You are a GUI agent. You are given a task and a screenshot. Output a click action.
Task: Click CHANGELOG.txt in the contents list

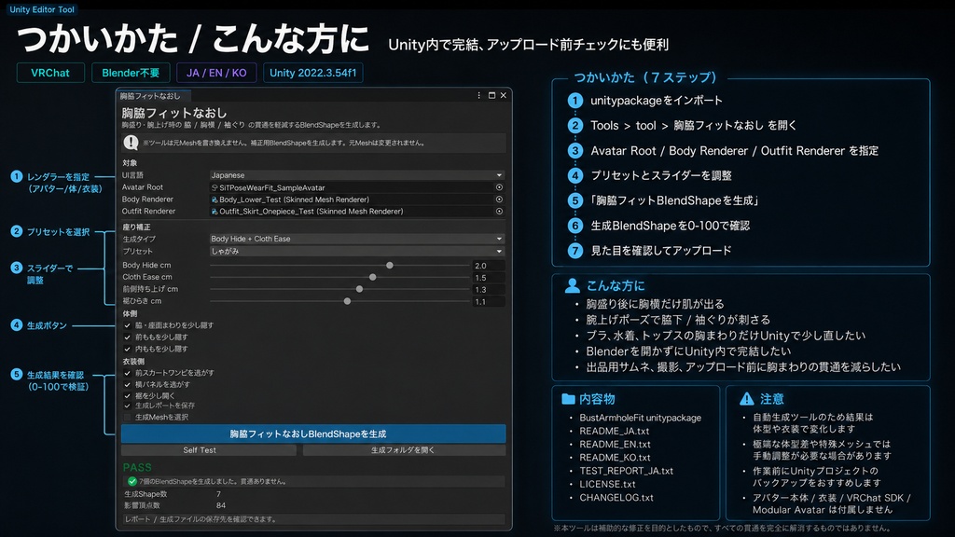tap(616, 498)
